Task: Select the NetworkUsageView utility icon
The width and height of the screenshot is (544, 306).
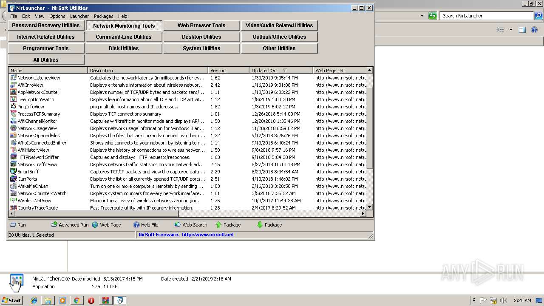Action: pos(14,128)
